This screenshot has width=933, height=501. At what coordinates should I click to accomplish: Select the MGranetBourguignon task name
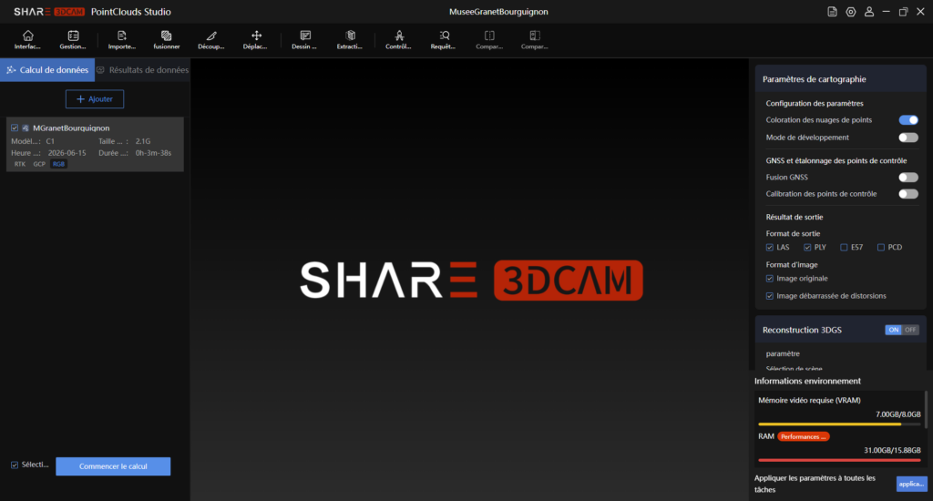pos(71,128)
